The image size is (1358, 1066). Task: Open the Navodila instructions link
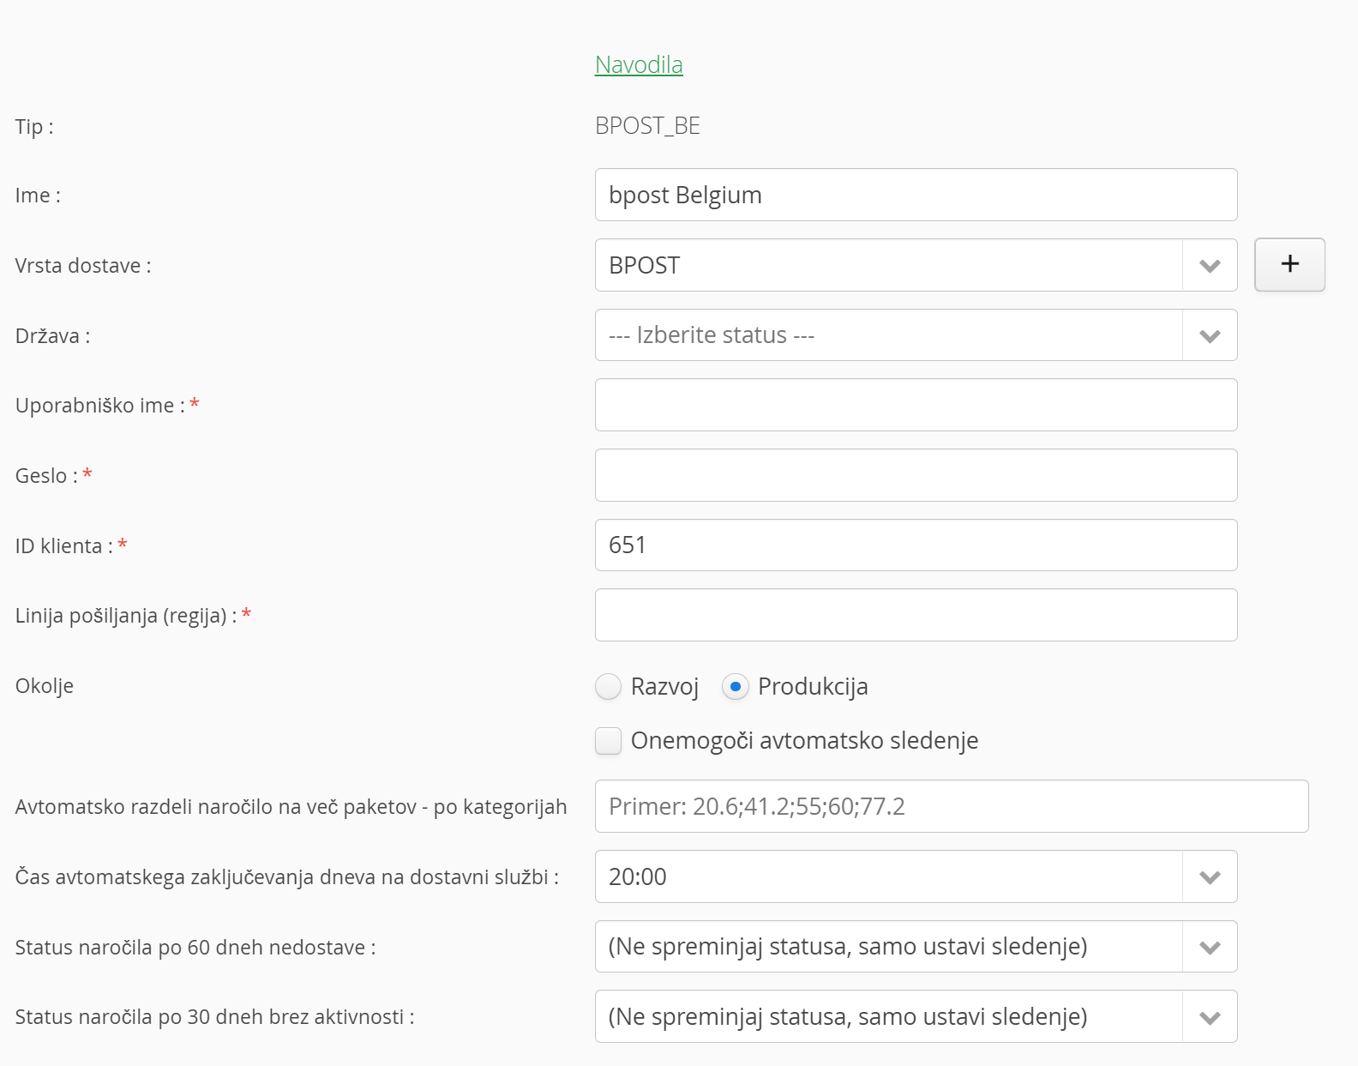pos(639,65)
